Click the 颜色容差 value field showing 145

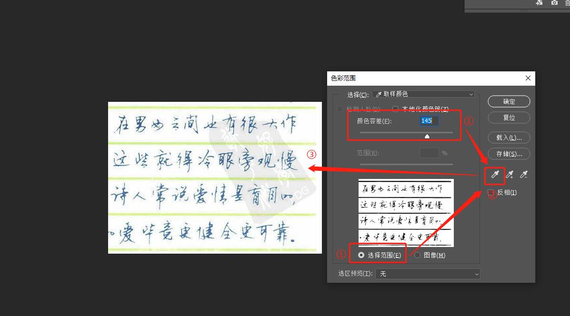tap(429, 121)
